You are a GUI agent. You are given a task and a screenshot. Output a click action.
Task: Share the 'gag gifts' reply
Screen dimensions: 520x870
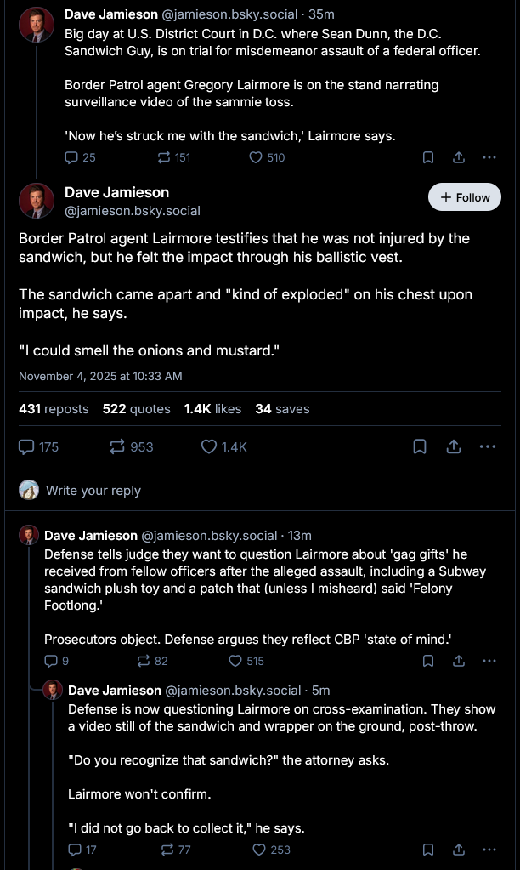(459, 661)
